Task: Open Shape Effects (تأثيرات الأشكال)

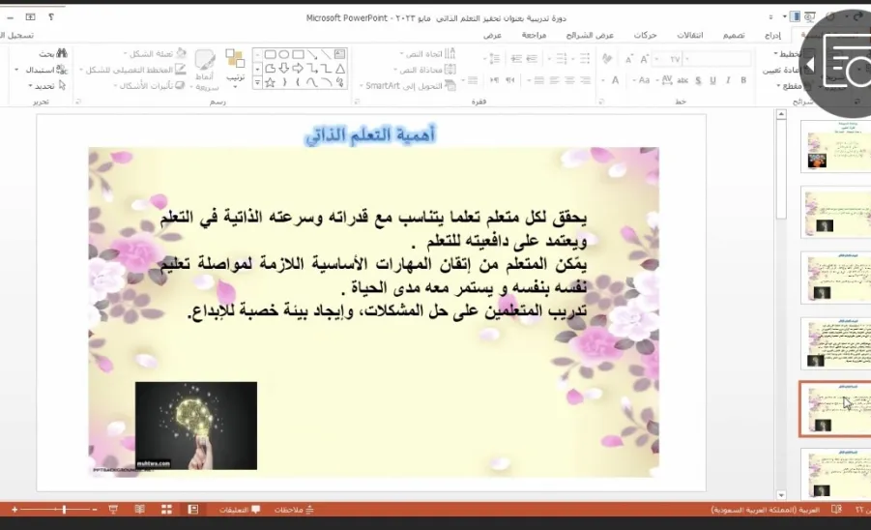Action: pos(150,85)
